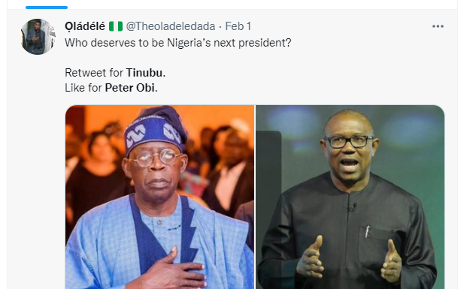Viewport: 476px width, 289px height.
Task: Click the "Who deserves to be Nigeria's next president?" text
Action: click(178, 43)
